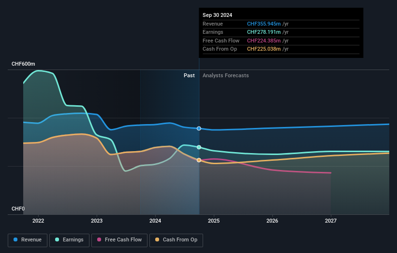
Task: Click the 2022 x-axis label
Action: point(38,221)
